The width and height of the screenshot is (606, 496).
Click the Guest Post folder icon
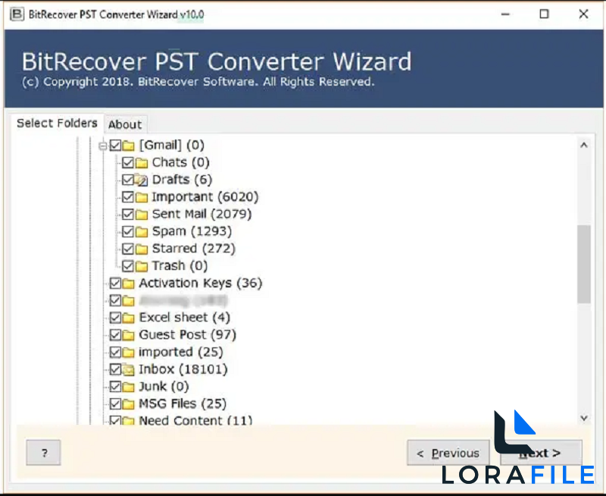click(129, 335)
